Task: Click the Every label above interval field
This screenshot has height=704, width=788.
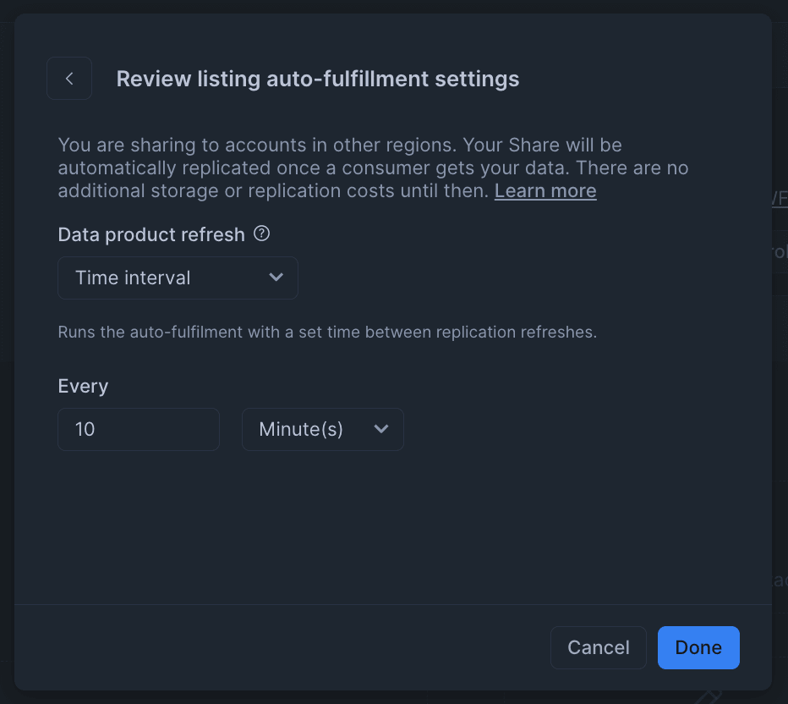Action: 83,386
